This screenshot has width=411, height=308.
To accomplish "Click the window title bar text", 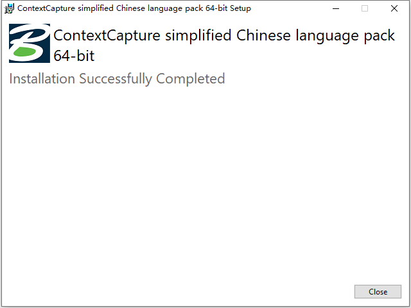I will pyautogui.click(x=134, y=8).
